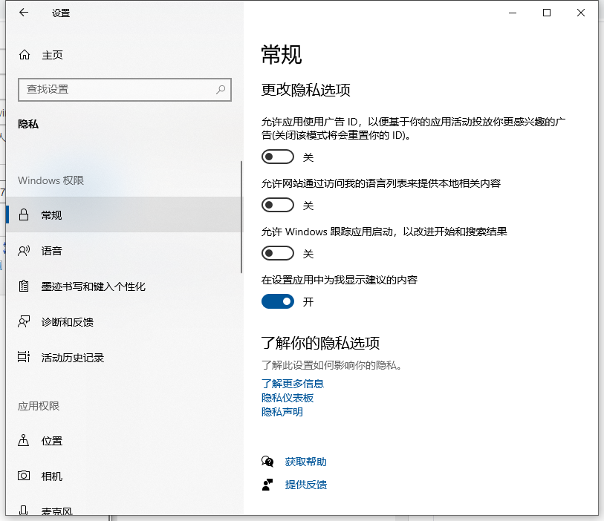Select the 语音 privacy section icon
604x521 pixels.
click(22, 251)
